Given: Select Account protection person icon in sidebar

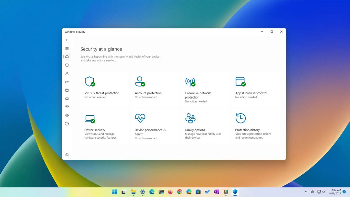Looking at the screenshot, I should 67,74.
